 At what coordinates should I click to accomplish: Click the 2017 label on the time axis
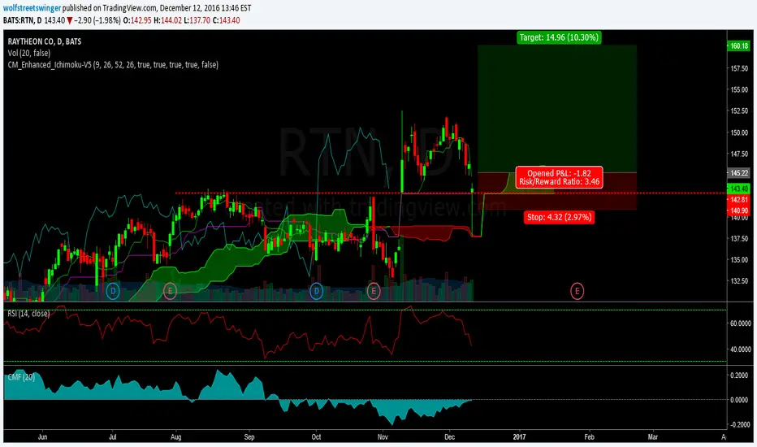pyautogui.click(x=520, y=437)
